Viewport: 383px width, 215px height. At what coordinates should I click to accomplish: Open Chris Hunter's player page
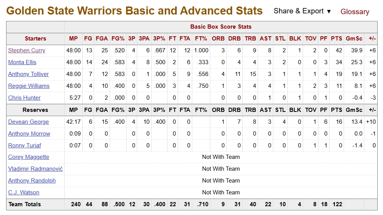24,98
